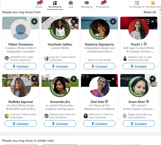Screen dimensions: 161x145
Task: Connect with Annamika jha
Action: pyautogui.click(x=60, y=123)
